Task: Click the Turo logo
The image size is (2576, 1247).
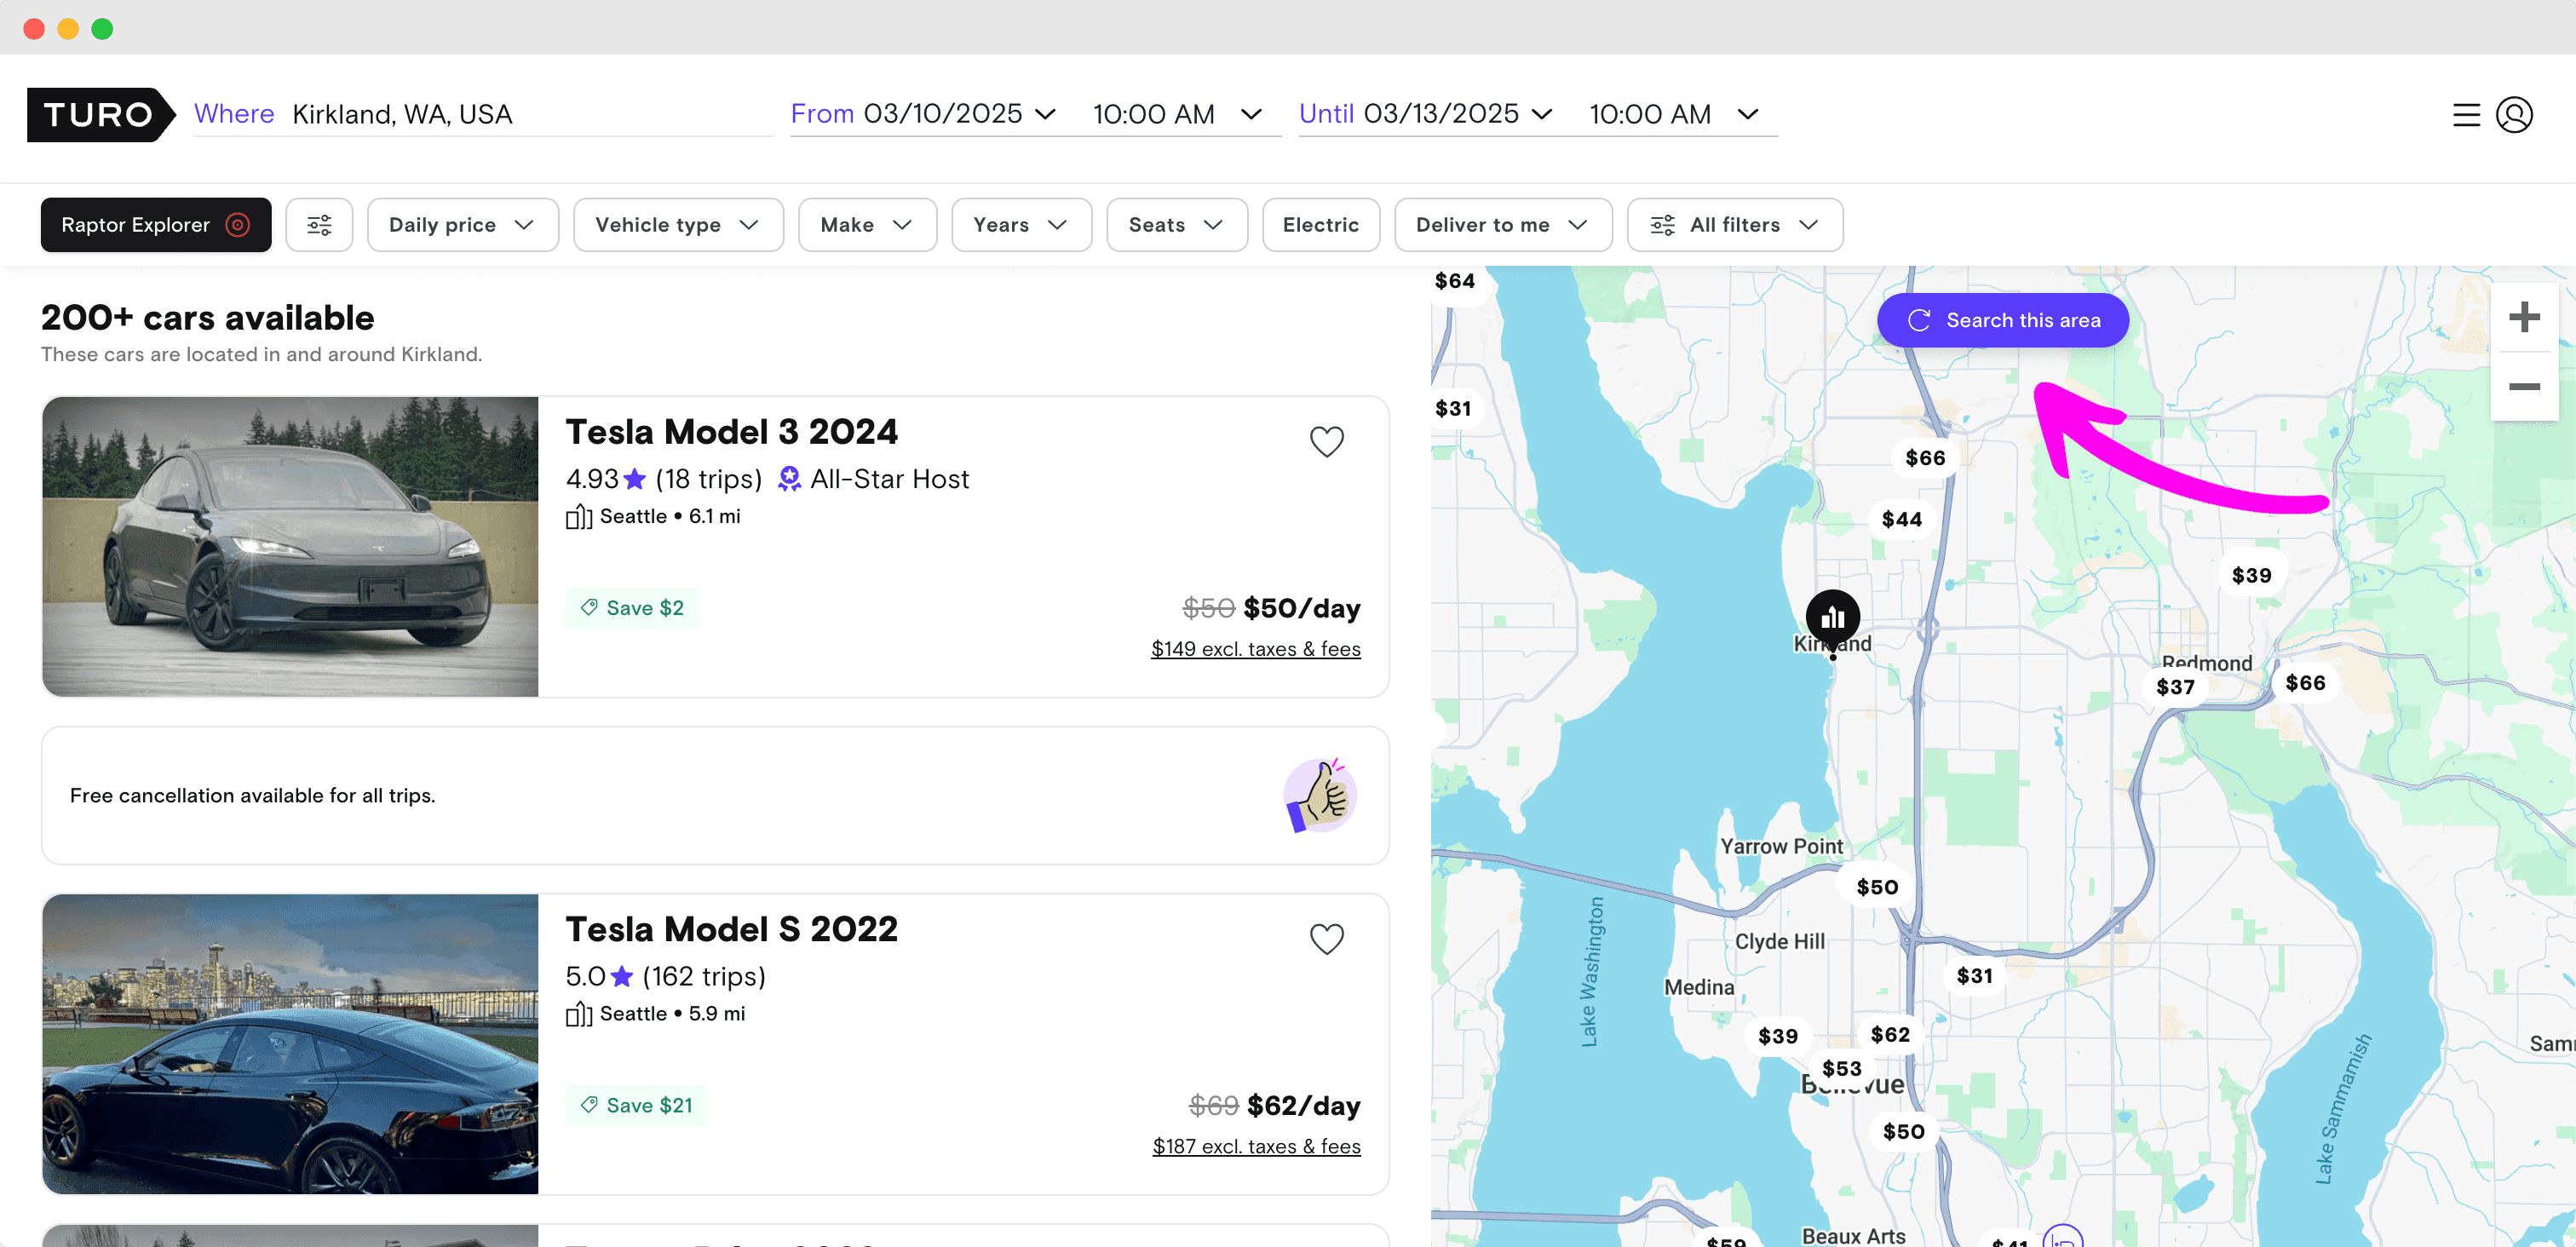Action: pos(101,114)
